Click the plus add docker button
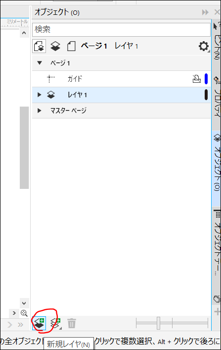Viewport: 221px width, 350px height. [x=217, y=312]
